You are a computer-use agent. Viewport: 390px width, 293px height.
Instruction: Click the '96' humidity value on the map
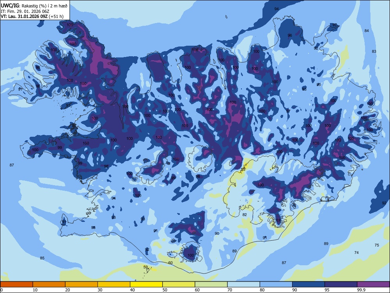click(x=290, y=36)
